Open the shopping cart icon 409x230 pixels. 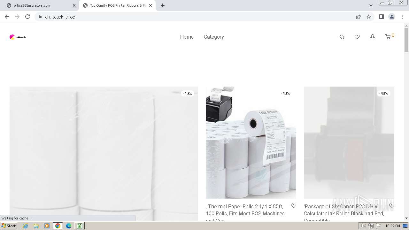[388, 37]
